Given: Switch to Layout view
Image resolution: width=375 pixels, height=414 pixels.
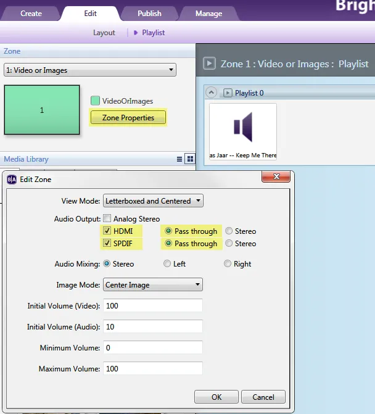Looking at the screenshot, I should coord(104,33).
